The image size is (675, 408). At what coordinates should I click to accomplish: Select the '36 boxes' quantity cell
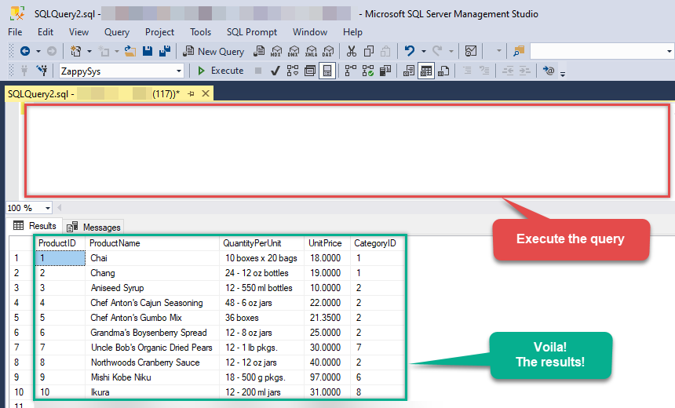[x=261, y=318]
